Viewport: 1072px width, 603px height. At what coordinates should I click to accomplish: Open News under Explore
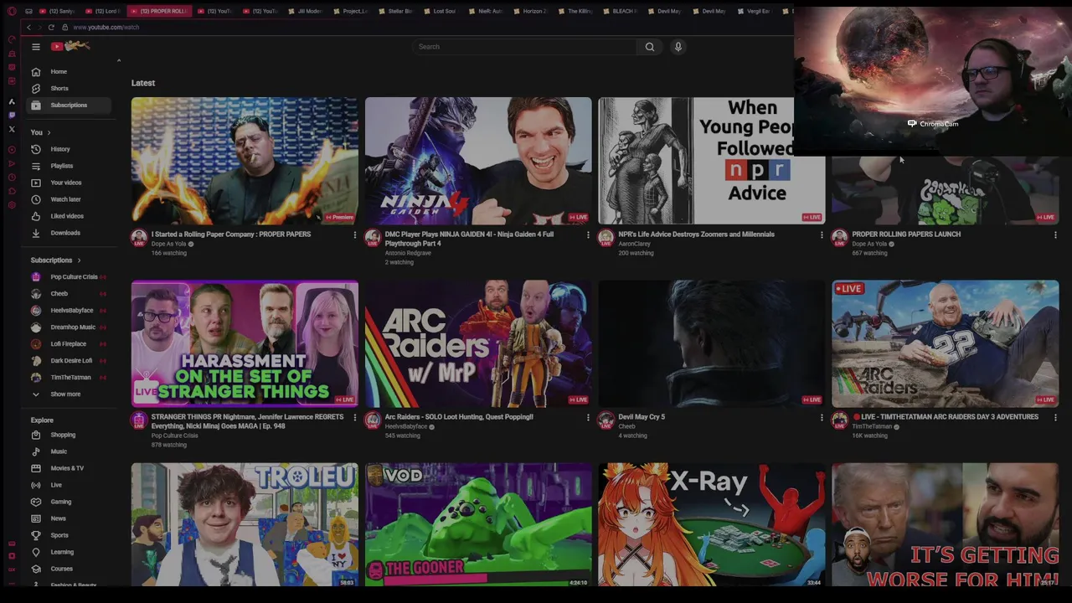(x=70, y=518)
